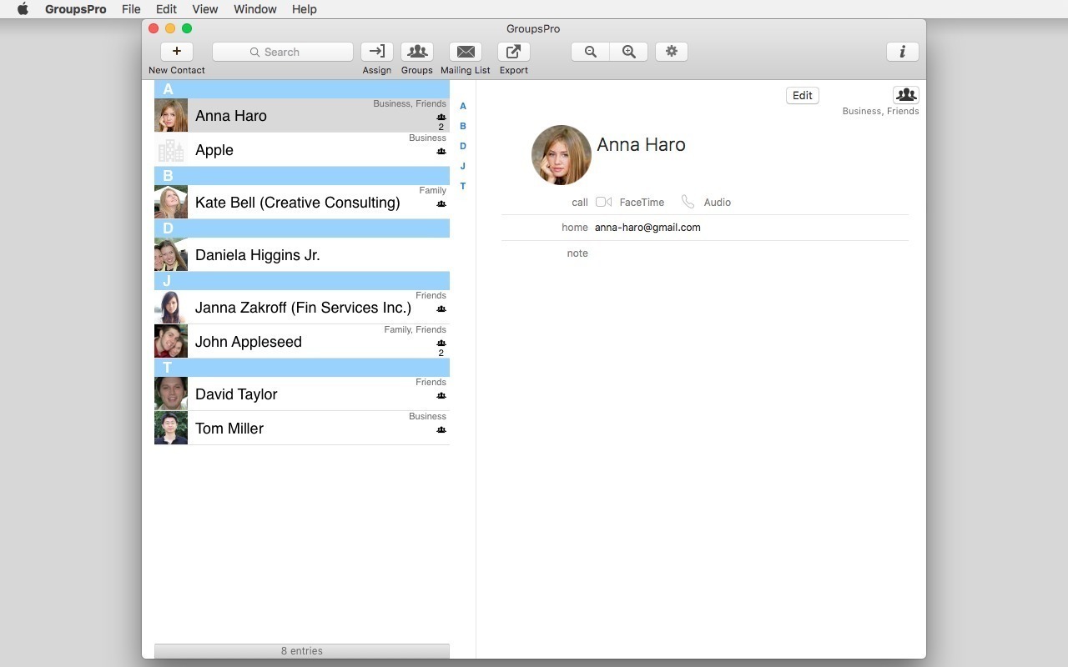Click the group icon on David Taylor row
Image resolution: width=1068 pixels, height=667 pixels.
point(441,395)
